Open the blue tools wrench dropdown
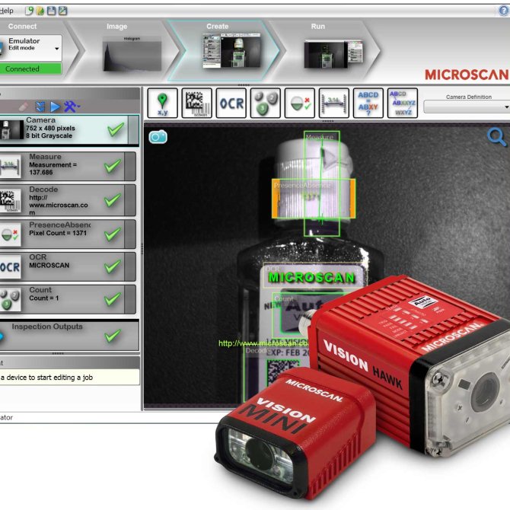This screenshot has width=510, height=510. point(72,107)
